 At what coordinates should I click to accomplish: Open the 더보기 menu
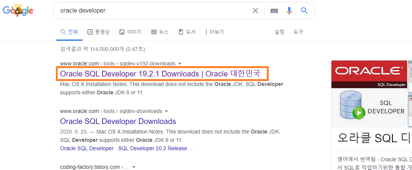[x=214, y=32]
